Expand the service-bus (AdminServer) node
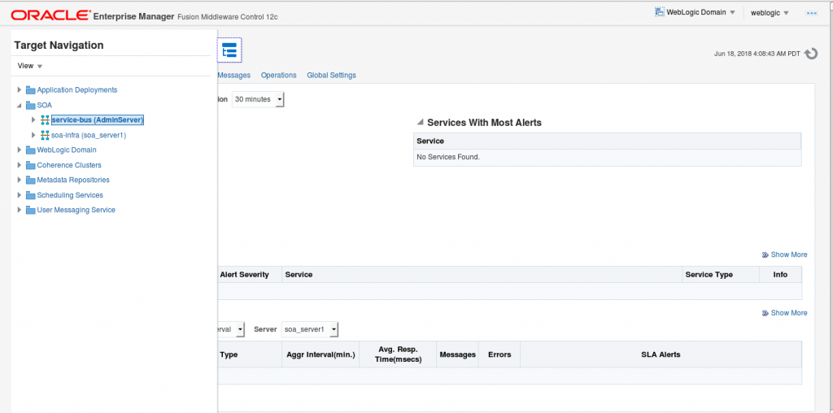This screenshot has width=833, height=413. click(33, 120)
